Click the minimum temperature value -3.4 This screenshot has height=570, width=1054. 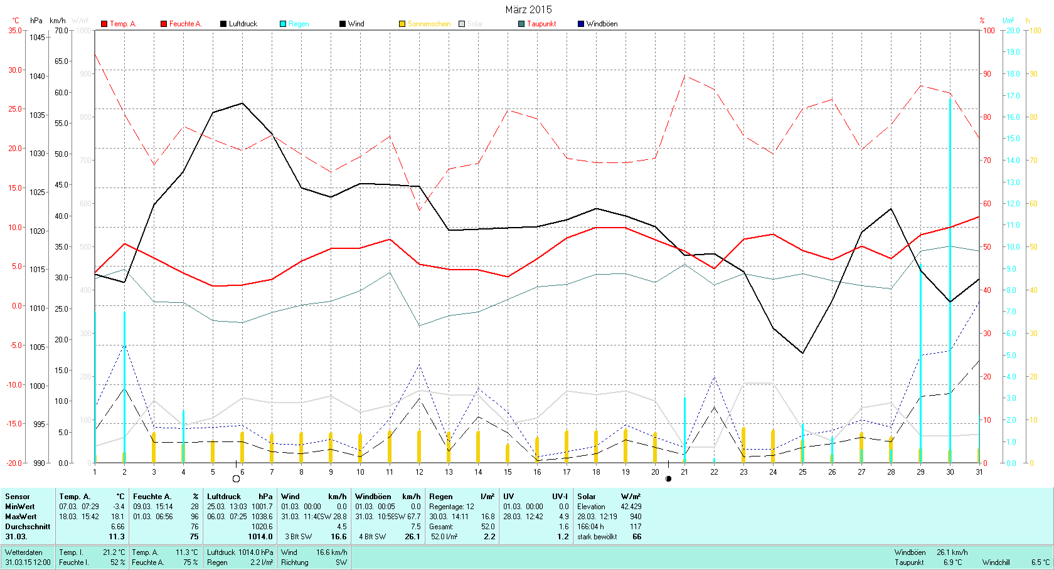coord(119,507)
